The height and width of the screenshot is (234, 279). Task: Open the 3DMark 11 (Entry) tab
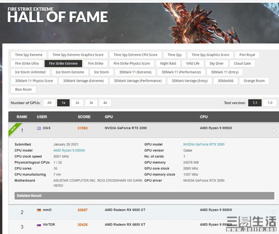click(225, 72)
